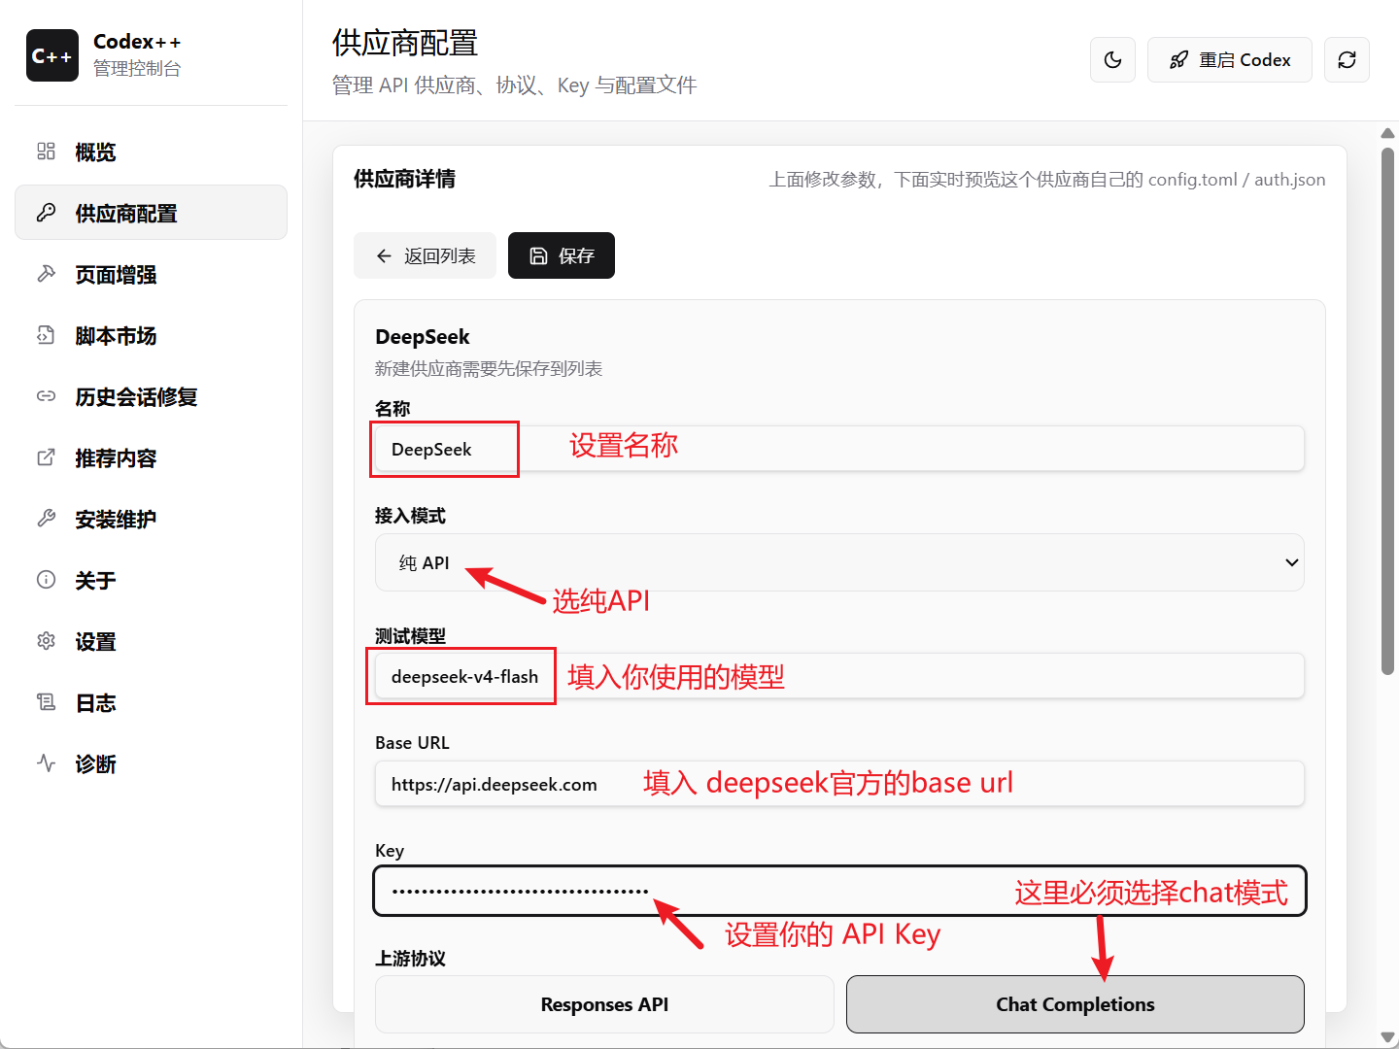Viewport: 1399px width, 1049px height.
Task: Click the wrench icon beside 安装维护
Action: [46, 519]
